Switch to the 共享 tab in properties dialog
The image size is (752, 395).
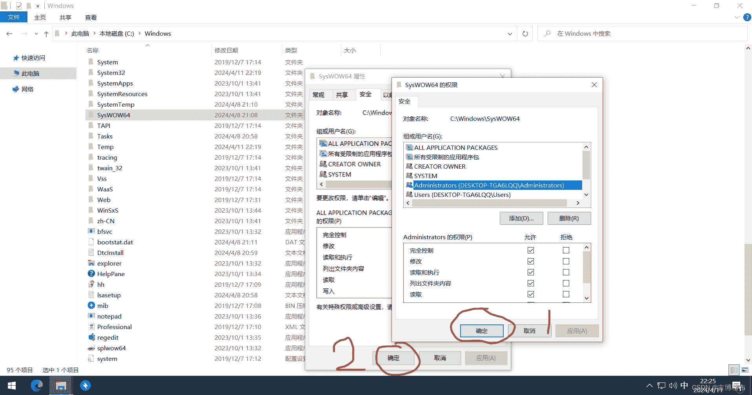click(x=341, y=95)
